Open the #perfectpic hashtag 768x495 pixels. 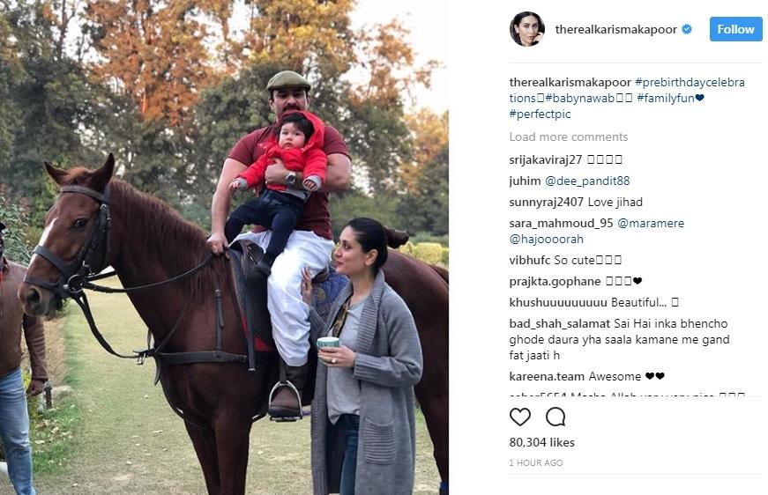[540, 114]
